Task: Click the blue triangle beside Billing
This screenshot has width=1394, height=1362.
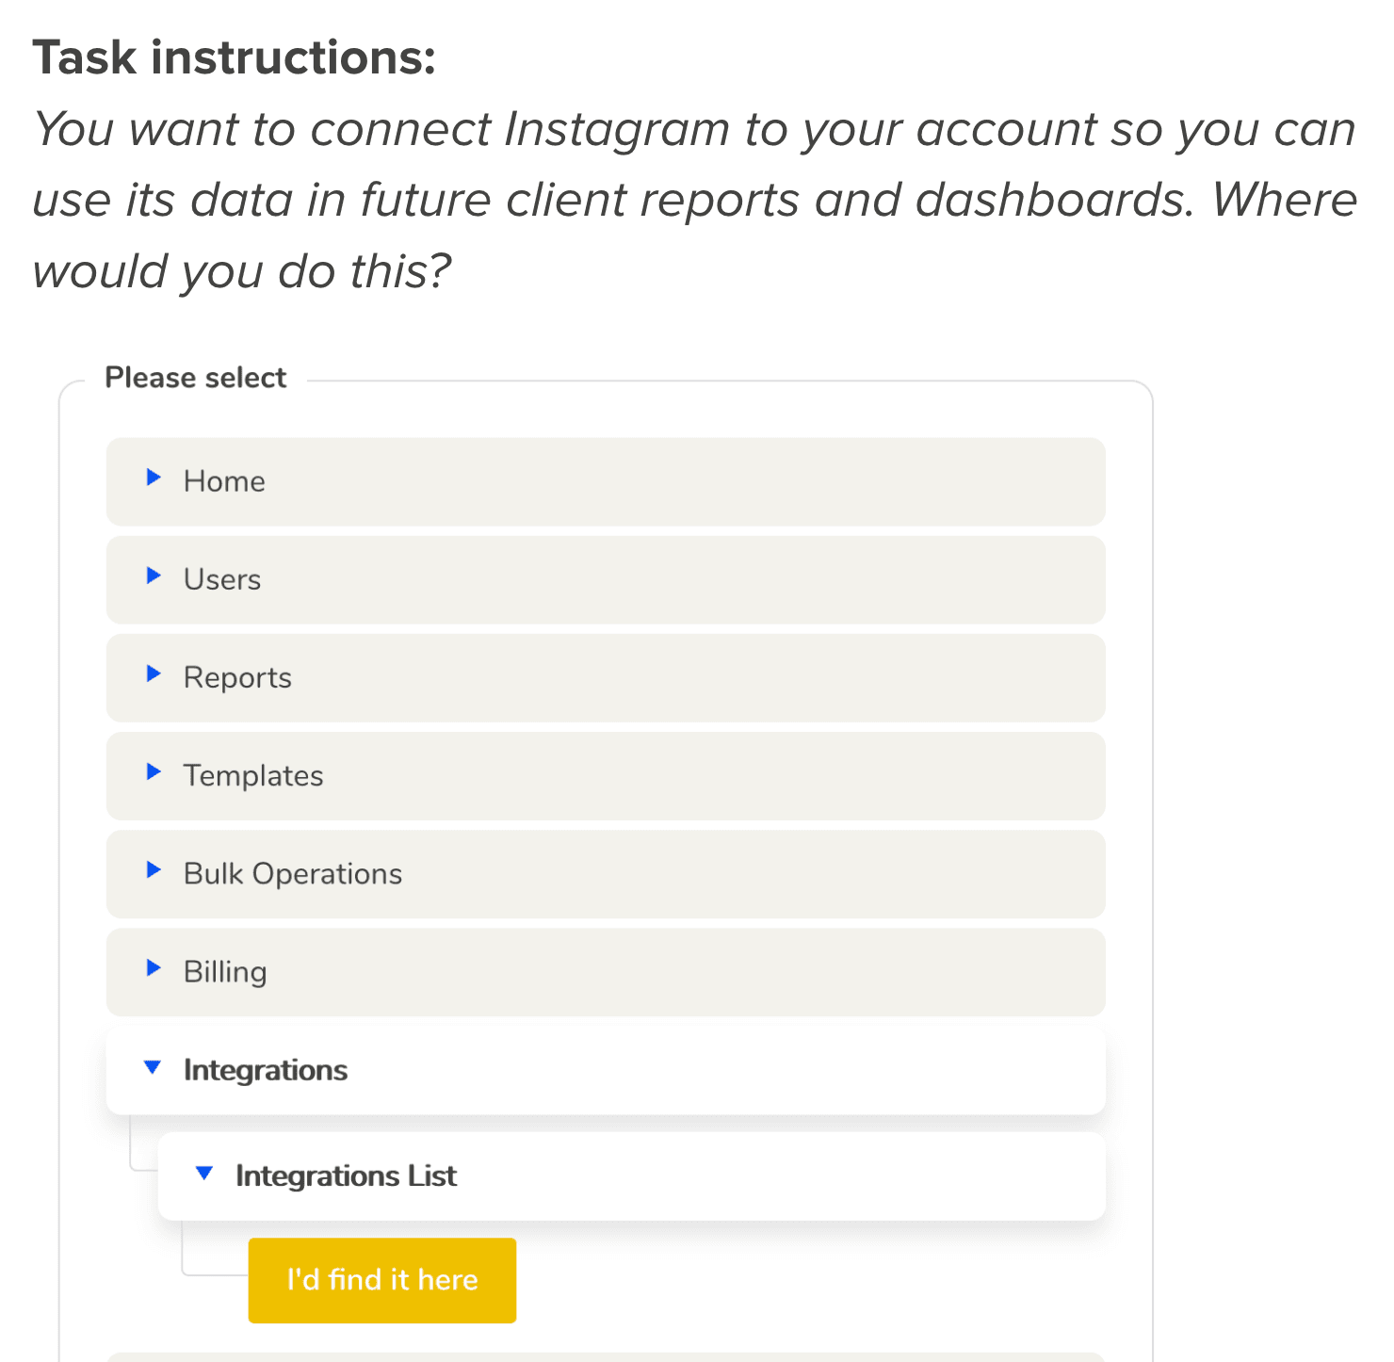Action: click(x=154, y=968)
